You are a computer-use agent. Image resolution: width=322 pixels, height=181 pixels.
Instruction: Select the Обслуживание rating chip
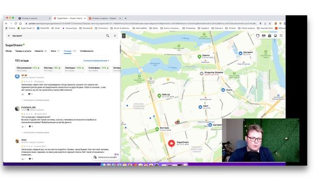[x=28, y=69]
